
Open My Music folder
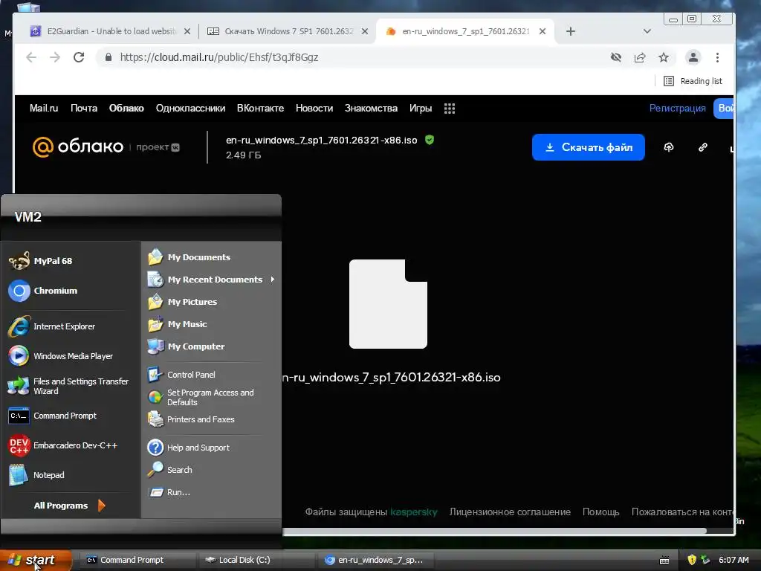[x=177, y=324]
